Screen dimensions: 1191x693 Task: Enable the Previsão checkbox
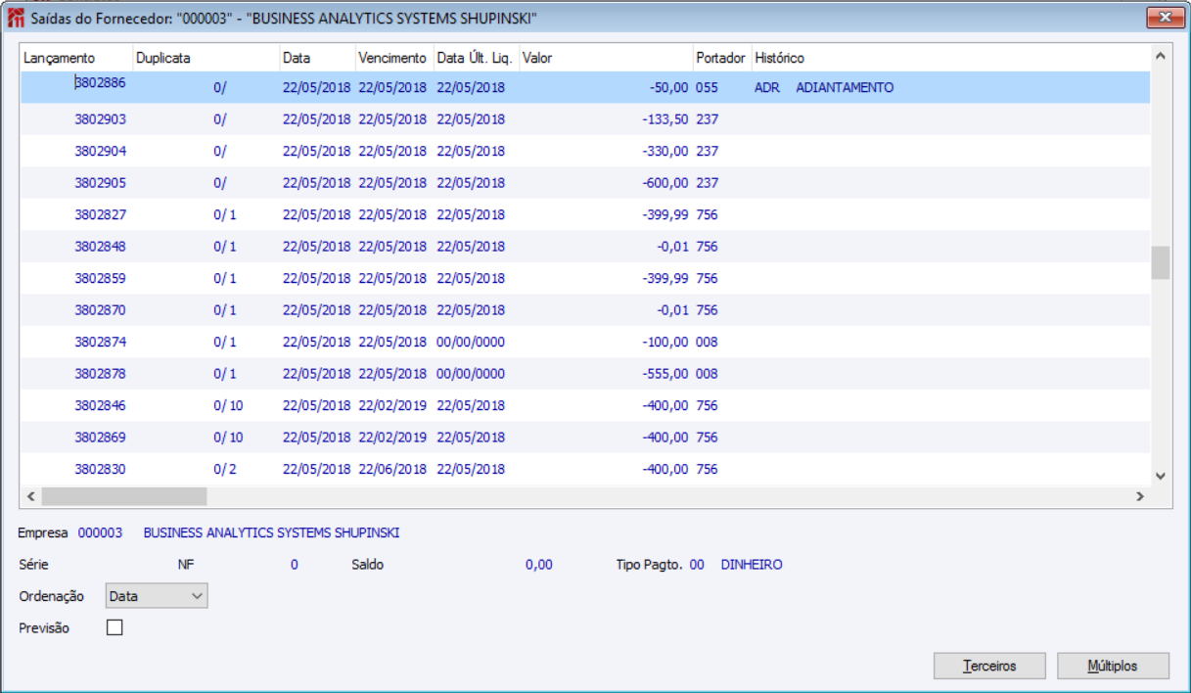[x=115, y=627]
